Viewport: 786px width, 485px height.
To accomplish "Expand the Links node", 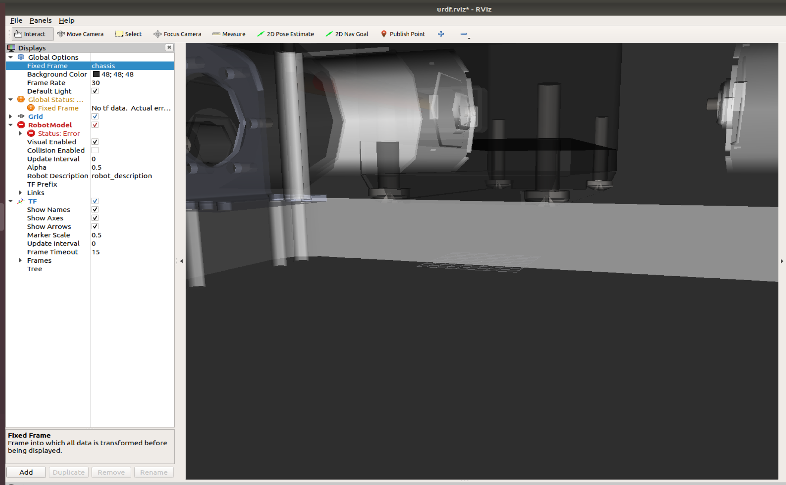I will tap(20, 193).
